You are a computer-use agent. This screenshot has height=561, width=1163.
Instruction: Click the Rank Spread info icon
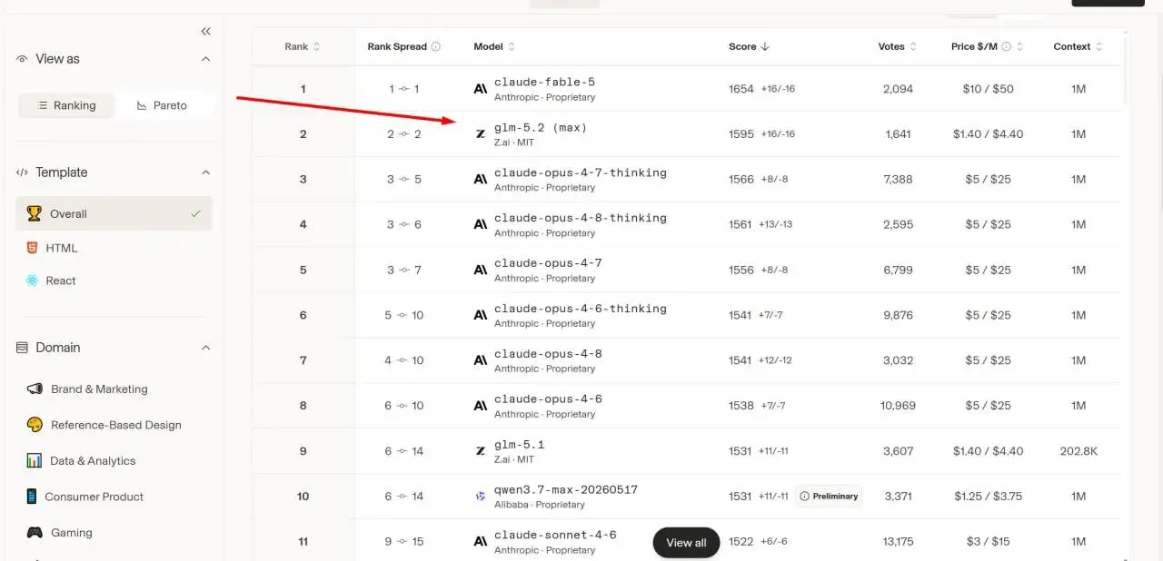click(436, 46)
